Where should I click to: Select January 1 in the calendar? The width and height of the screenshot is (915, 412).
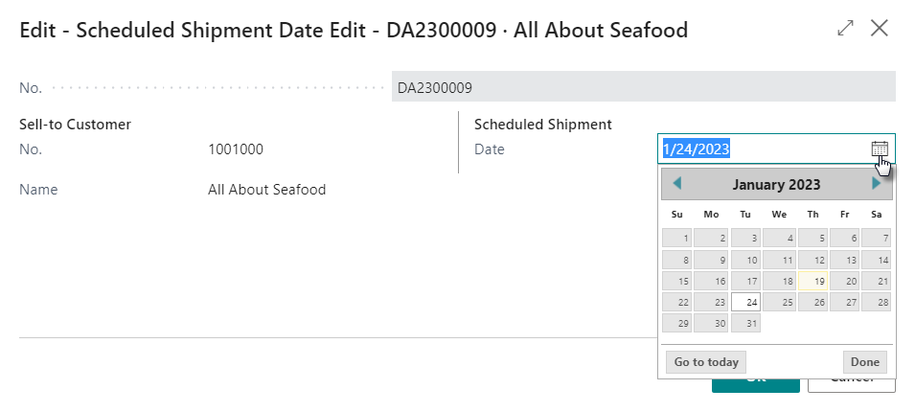click(677, 238)
